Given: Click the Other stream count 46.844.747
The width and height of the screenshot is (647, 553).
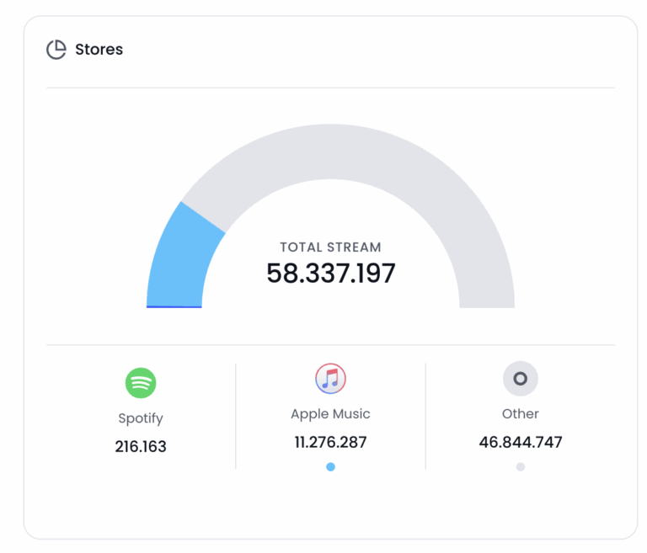Looking at the screenshot, I should [520, 442].
